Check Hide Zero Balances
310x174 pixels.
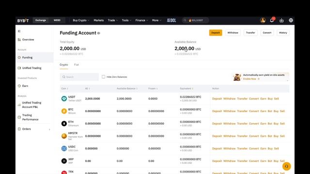click(x=103, y=77)
